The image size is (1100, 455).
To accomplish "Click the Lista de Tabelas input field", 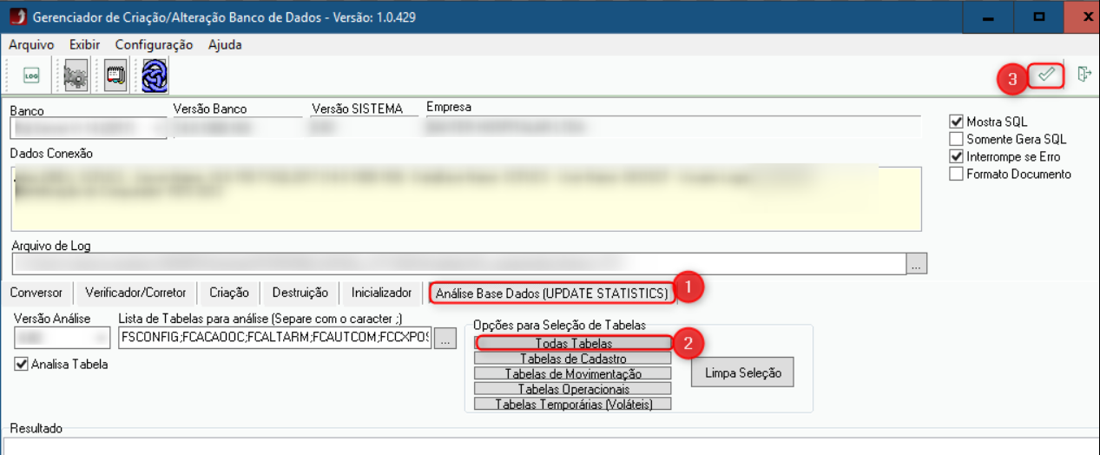I will click(274, 338).
